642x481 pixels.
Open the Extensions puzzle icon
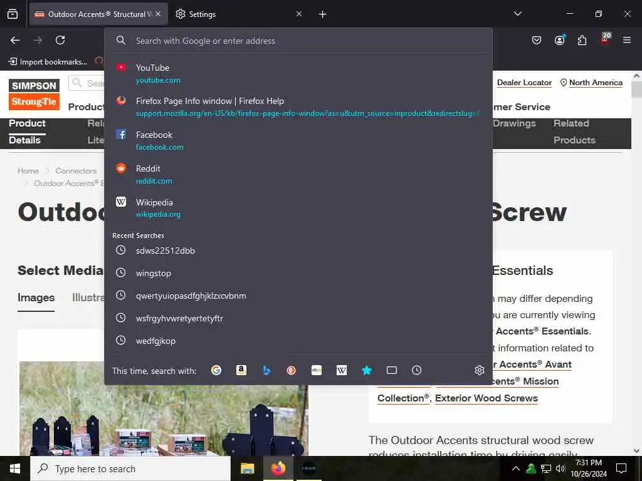pyautogui.click(x=582, y=40)
